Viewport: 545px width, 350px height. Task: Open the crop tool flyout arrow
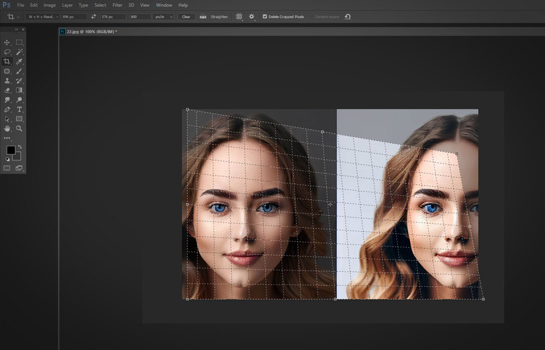pos(18,17)
